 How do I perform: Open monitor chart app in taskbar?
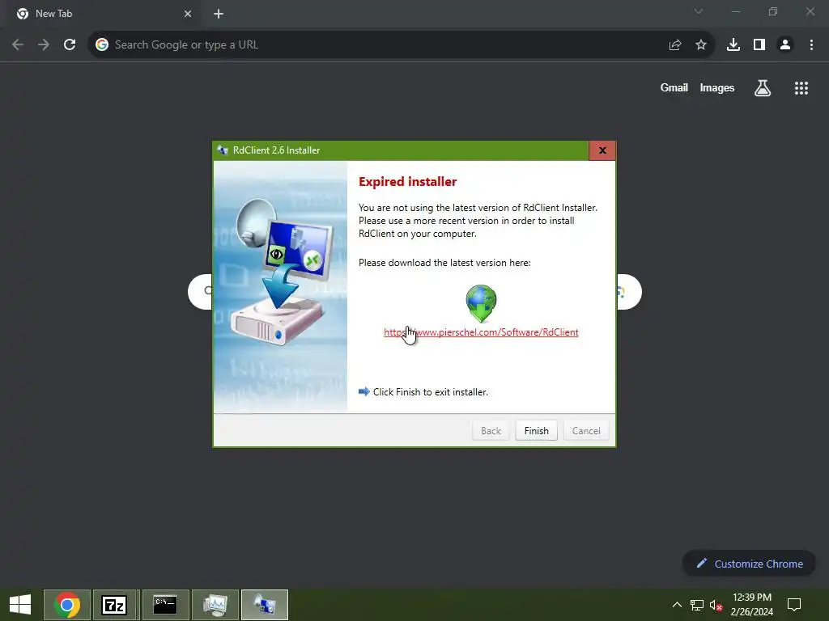point(215,605)
